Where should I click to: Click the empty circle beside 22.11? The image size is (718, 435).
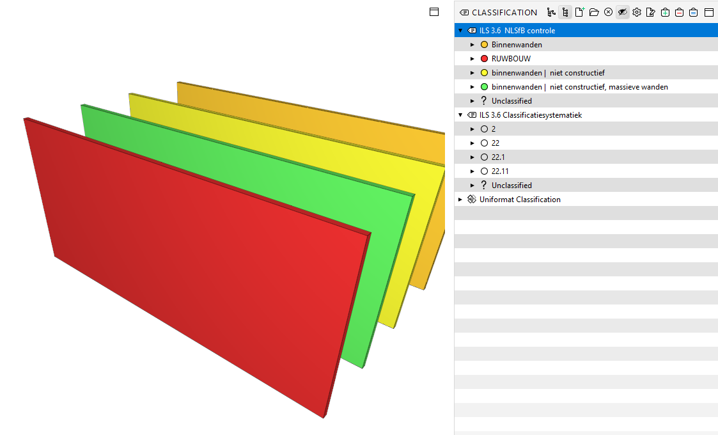point(484,171)
